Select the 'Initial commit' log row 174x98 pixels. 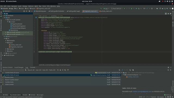point(62,84)
